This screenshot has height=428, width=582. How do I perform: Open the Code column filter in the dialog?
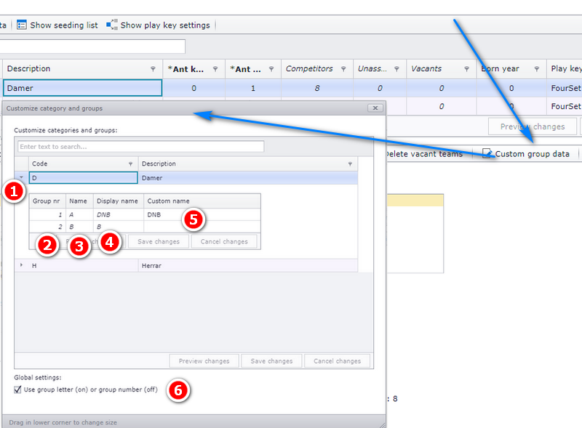(x=131, y=164)
